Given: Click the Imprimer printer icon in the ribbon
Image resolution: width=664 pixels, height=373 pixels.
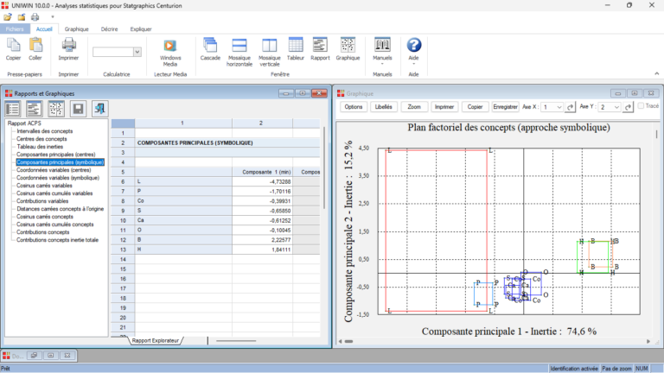Looking at the screenshot, I should click(68, 45).
